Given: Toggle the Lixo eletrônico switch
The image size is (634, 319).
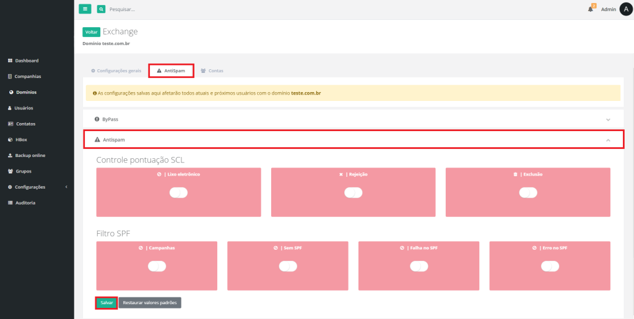Looking at the screenshot, I should point(178,193).
